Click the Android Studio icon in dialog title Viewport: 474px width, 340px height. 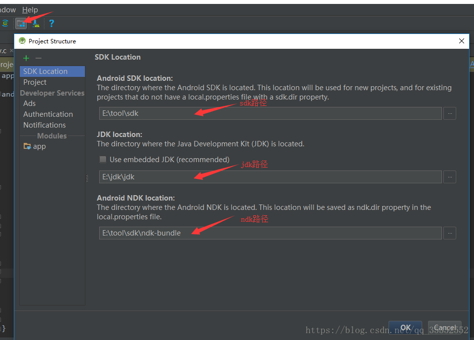pyautogui.click(x=22, y=41)
